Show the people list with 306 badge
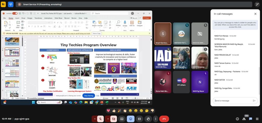Viewport: 262px width, 123px height. [244, 119]
